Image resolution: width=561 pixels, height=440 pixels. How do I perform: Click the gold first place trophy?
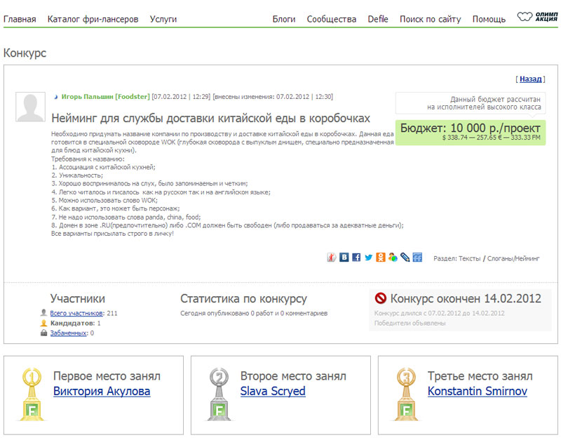(32, 394)
